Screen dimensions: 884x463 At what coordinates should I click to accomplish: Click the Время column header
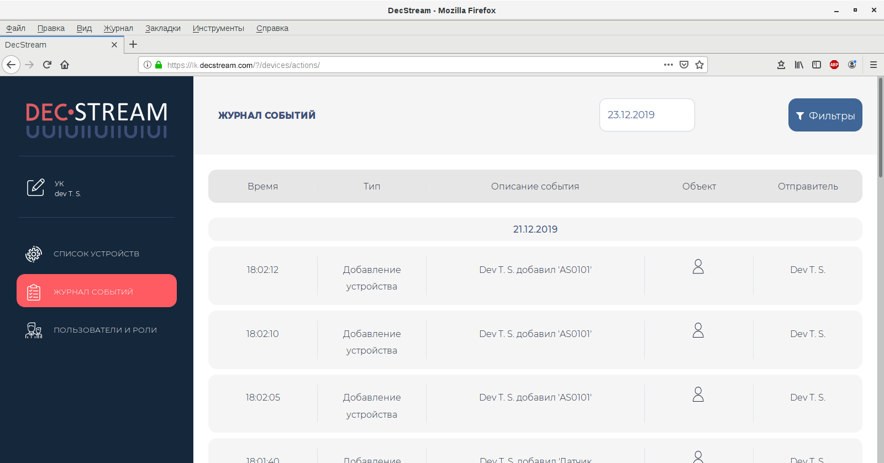click(x=263, y=186)
